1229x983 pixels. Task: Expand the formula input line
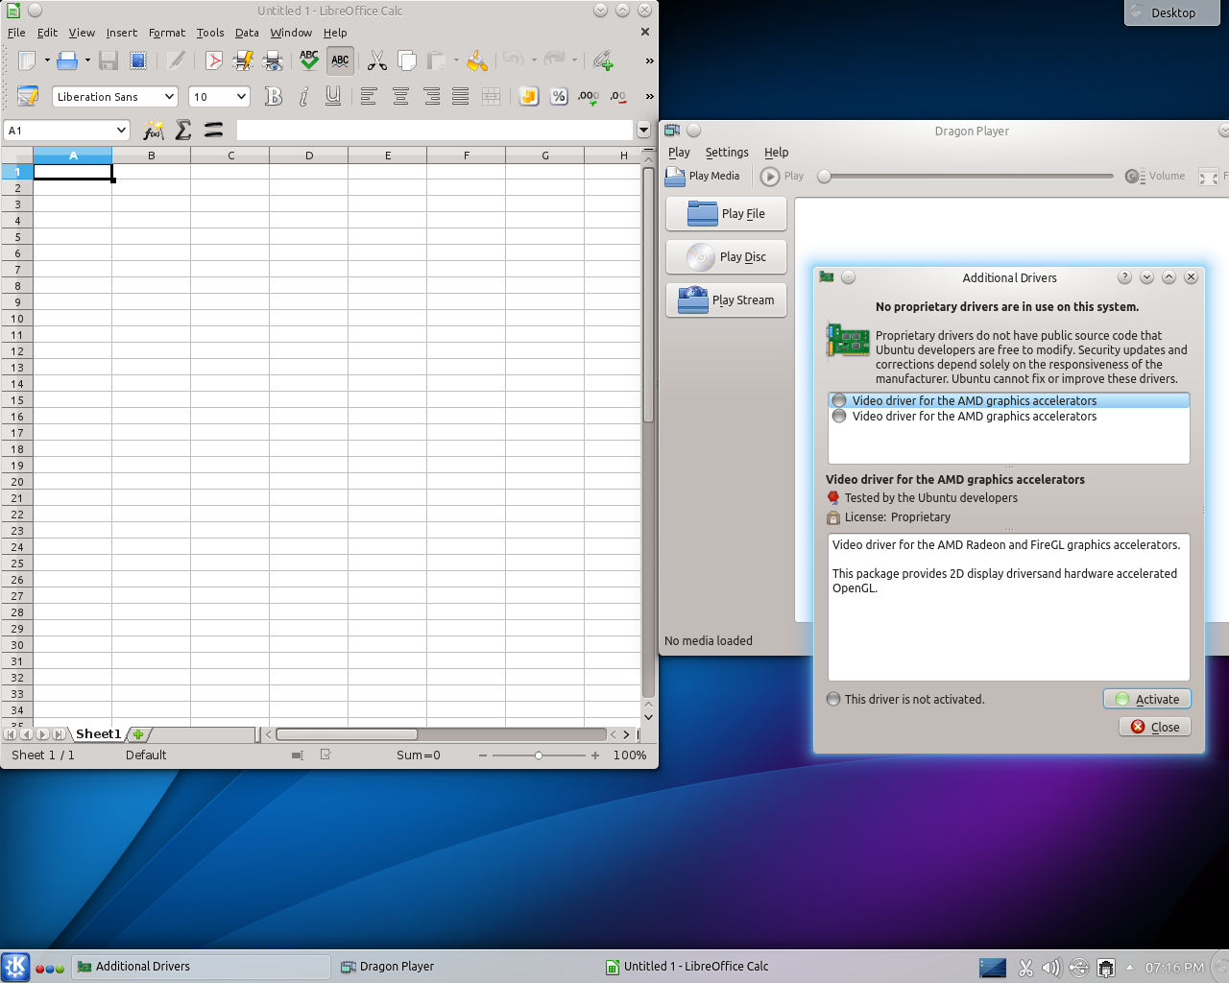click(x=643, y=130)
